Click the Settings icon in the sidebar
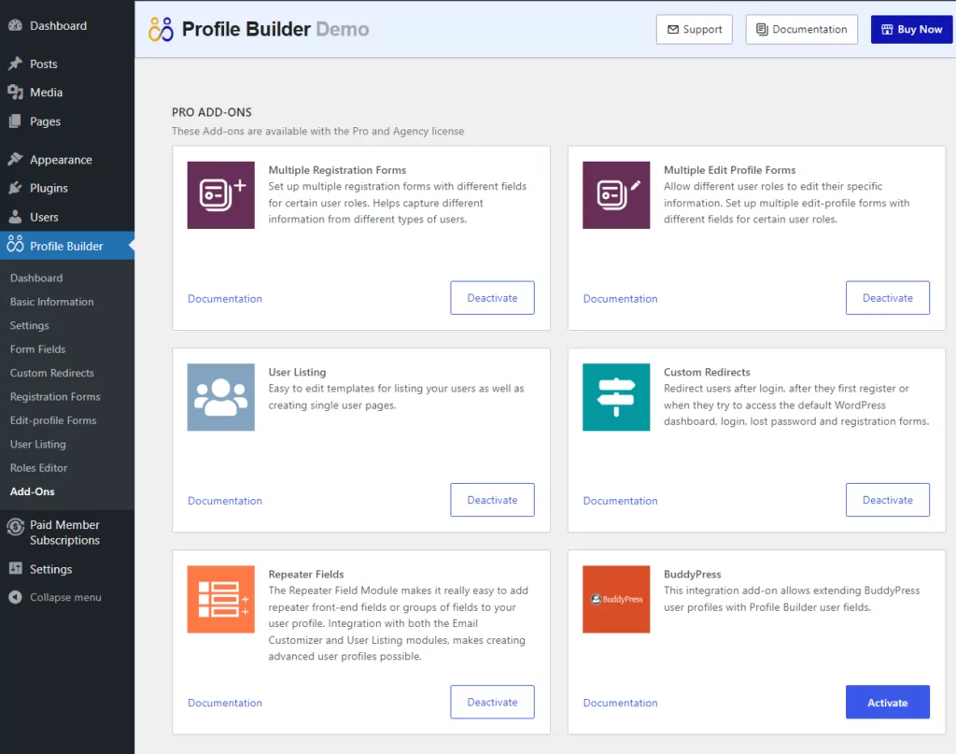Viewport: 956px width, 754px height. click(x=15, y=569)
